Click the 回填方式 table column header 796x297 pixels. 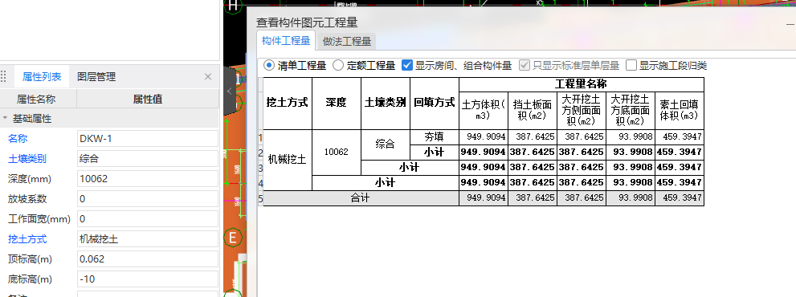coord(434,103)
